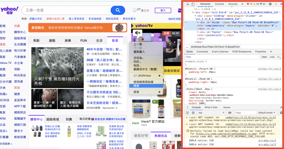Select the 焦點 news tab
Screen dimensions: 284x149
click(36, 41)
